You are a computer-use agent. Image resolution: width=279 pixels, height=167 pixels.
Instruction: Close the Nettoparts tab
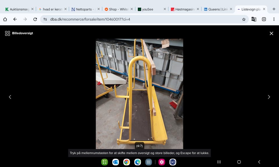click(99, 9)
